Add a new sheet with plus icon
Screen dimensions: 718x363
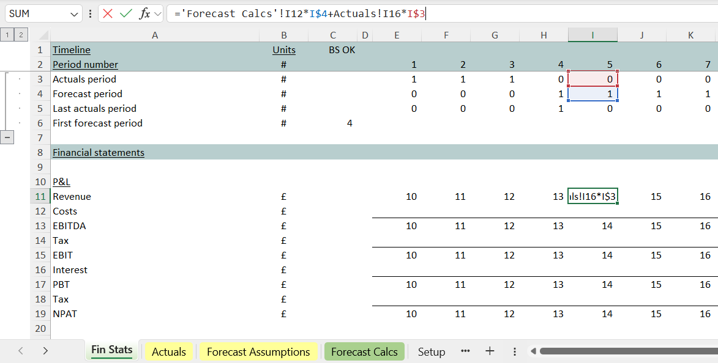490,351
